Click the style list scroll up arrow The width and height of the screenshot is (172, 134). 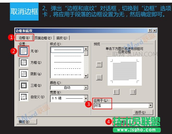86,49
